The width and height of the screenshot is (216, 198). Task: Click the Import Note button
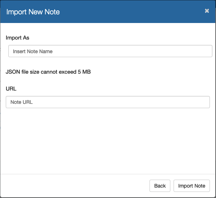(x=192, y=186)
